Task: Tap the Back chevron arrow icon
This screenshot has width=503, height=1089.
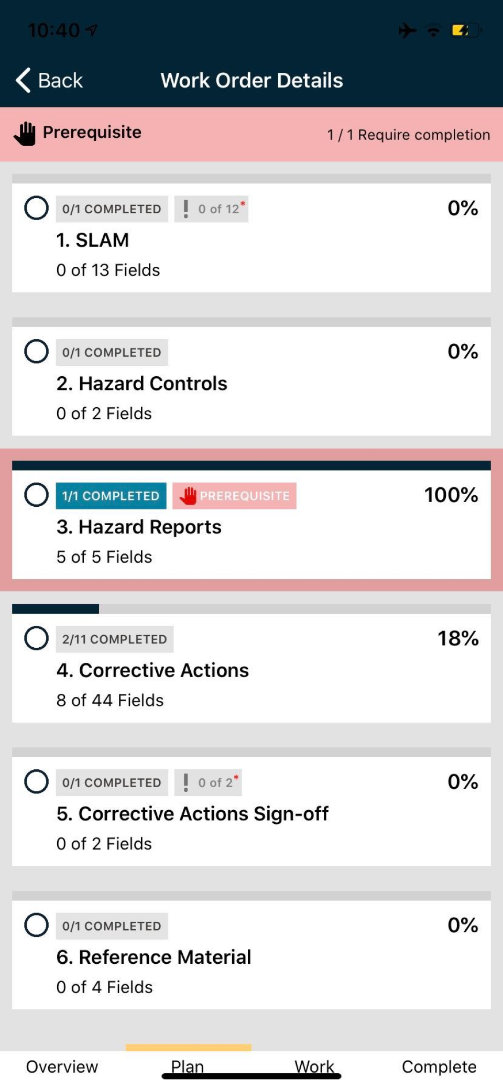Action: 23,80
